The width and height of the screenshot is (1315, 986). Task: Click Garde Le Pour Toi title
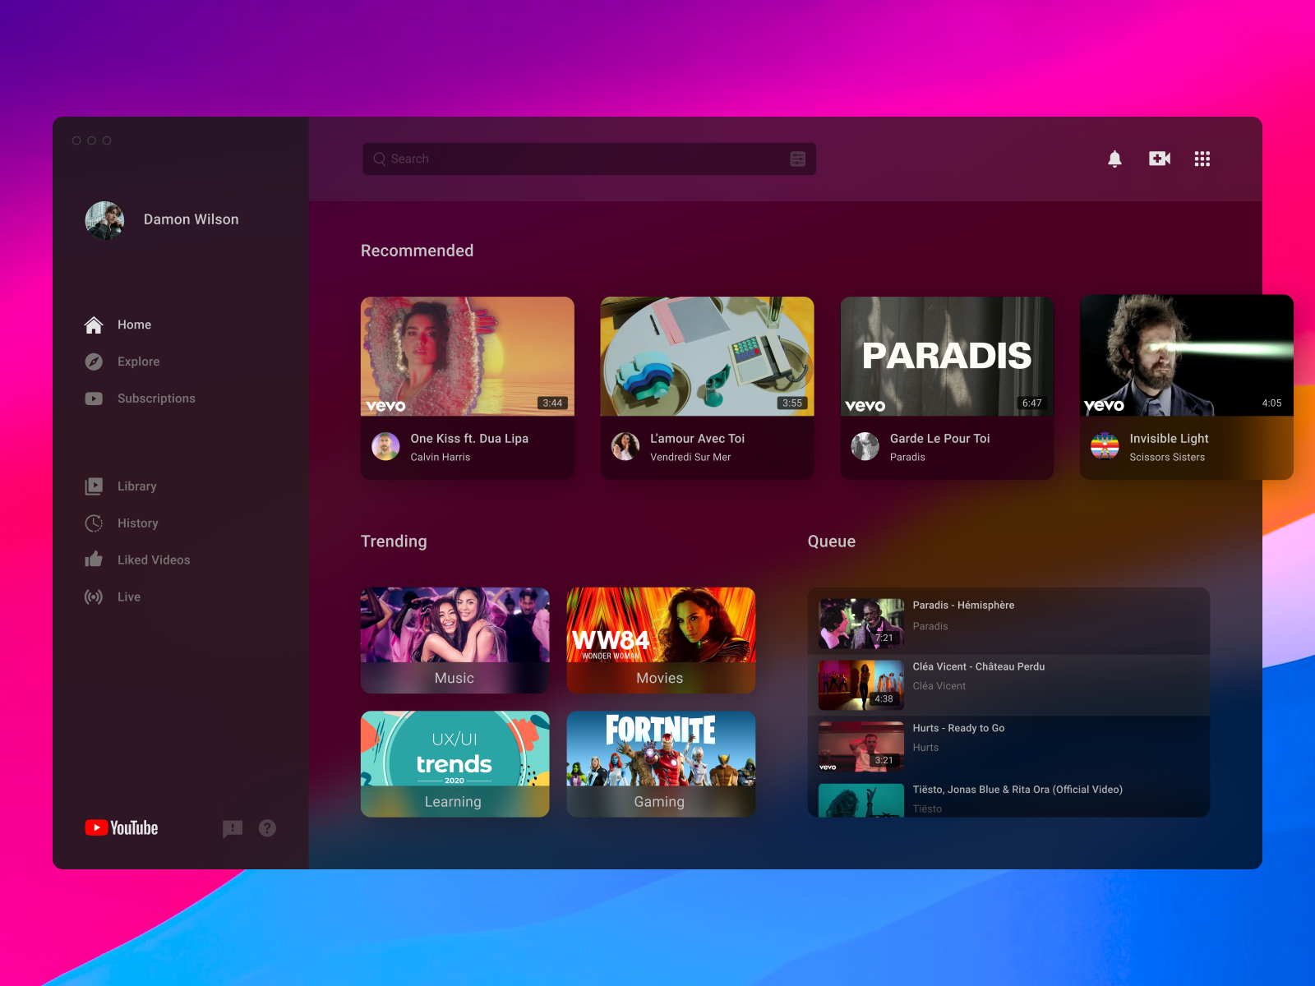click(x=940, y=439)
